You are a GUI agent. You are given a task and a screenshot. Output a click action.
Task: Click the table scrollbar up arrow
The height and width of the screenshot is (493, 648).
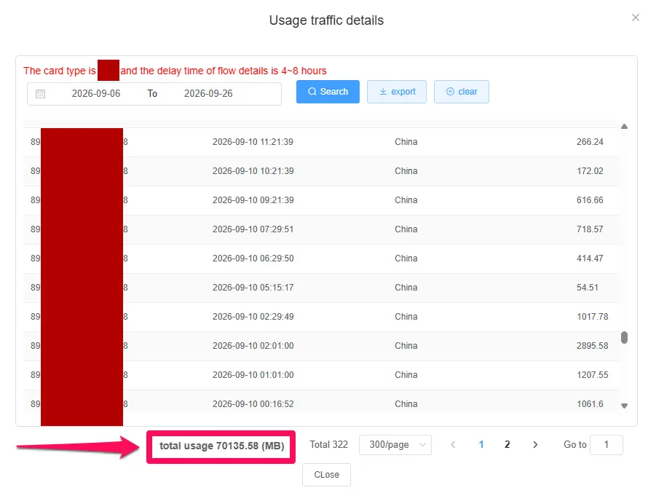click(624, 127)
